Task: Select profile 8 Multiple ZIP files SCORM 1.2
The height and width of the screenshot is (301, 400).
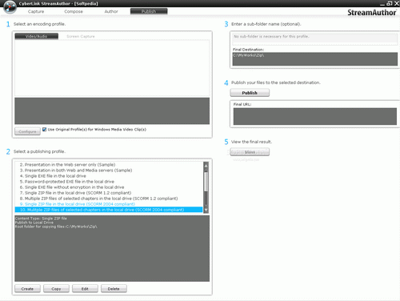Action: (109, 199)
